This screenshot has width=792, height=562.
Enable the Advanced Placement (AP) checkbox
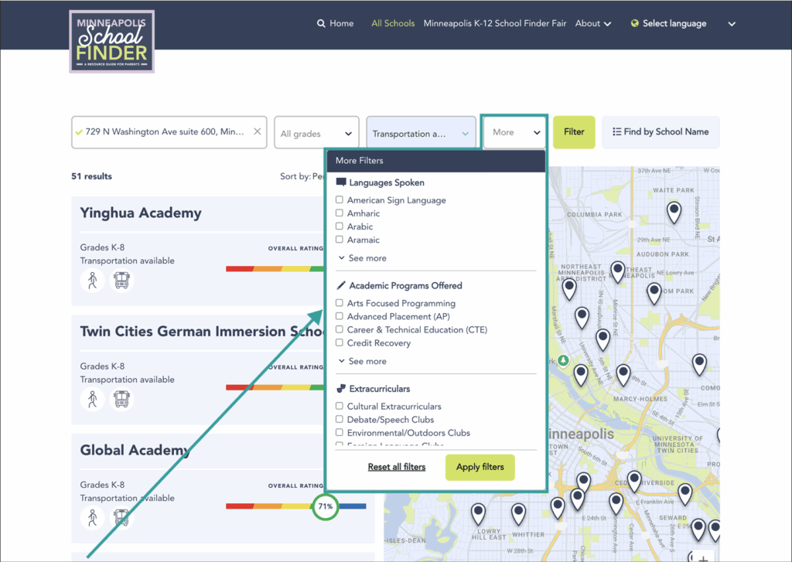click(340, 316)
